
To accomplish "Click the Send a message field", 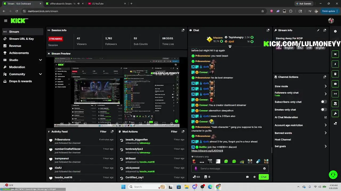I will [230, 168].
